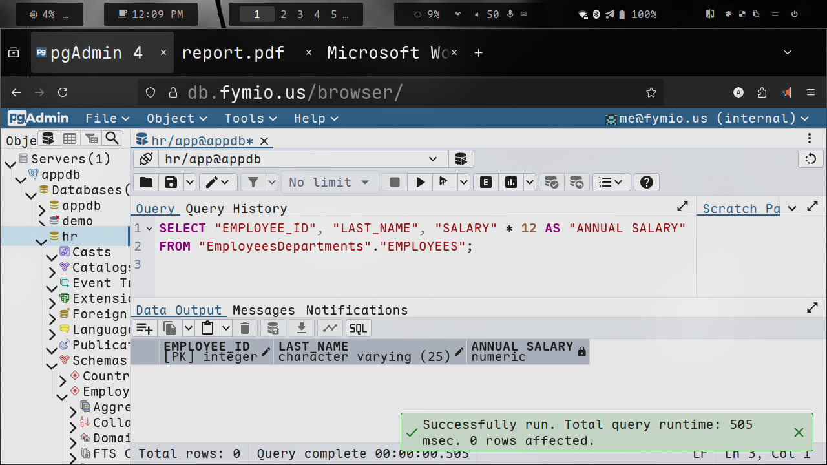
Task: Toggle the connection status icon
Action: (146, 159)
